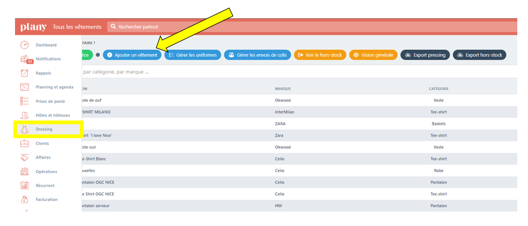This screenshot has width=528, height=226.
Task: Open the Opérations menu item
Action: pyautogui.click(x=47, y=172)
